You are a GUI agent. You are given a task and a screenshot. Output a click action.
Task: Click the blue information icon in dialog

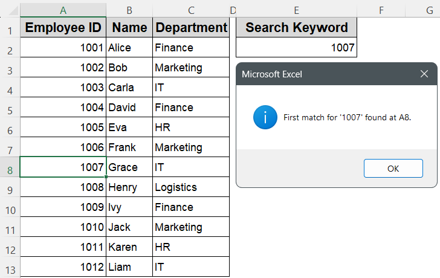265,117
